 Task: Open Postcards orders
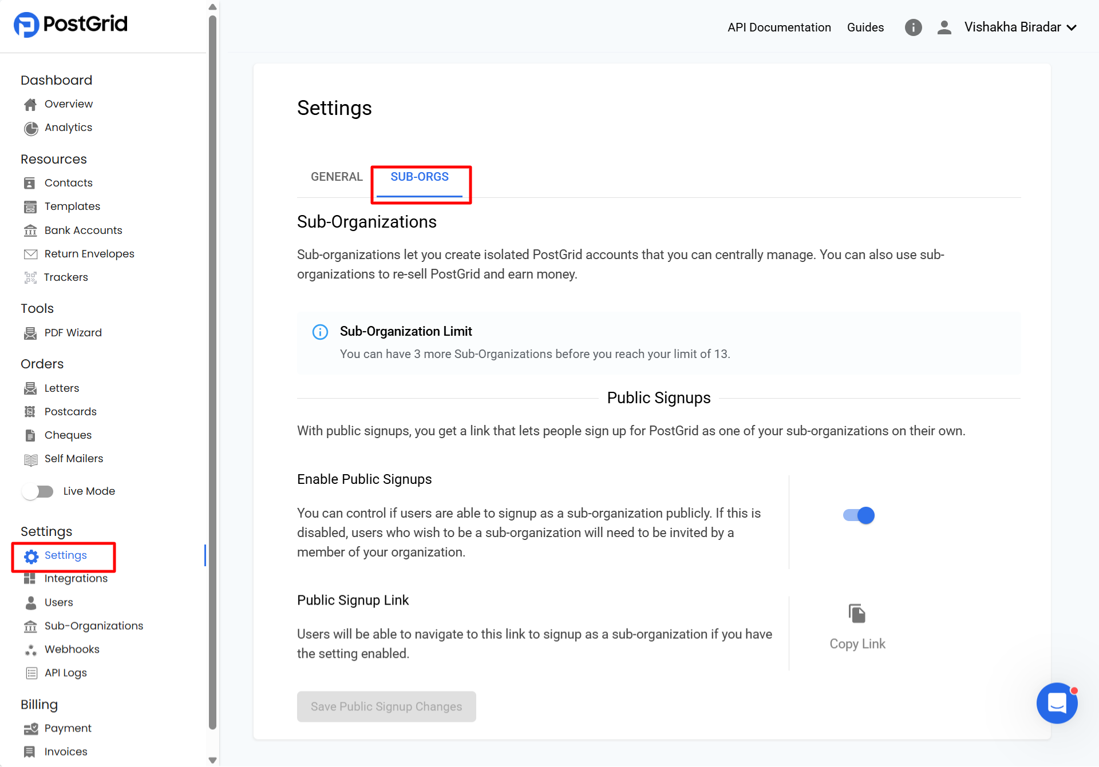(70, 412)
